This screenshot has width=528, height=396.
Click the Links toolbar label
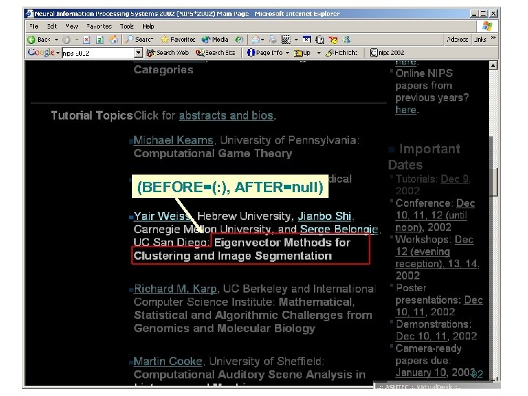[x=480, y=40]
